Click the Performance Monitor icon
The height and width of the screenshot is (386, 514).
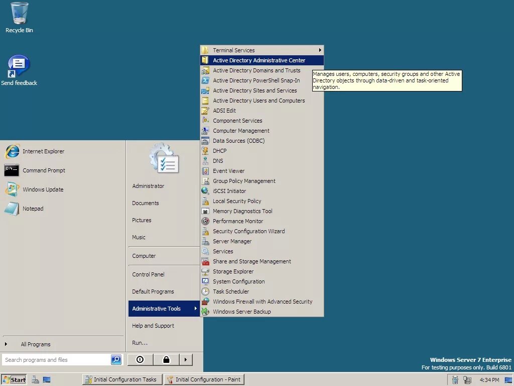(x=205, y=221)
